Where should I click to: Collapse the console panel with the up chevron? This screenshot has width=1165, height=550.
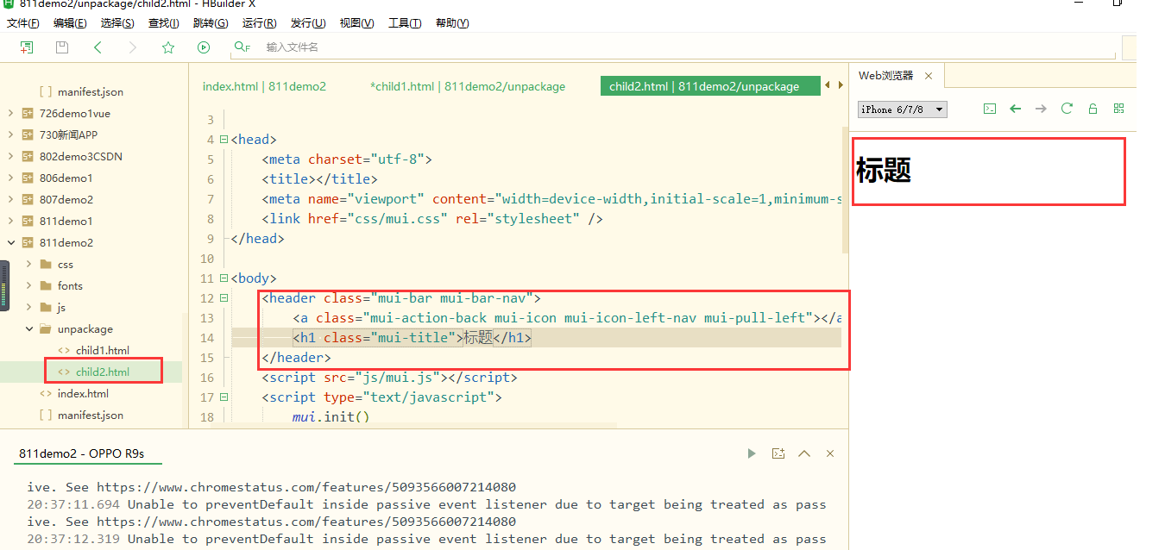pyautogui.click(x=804, y=453)
